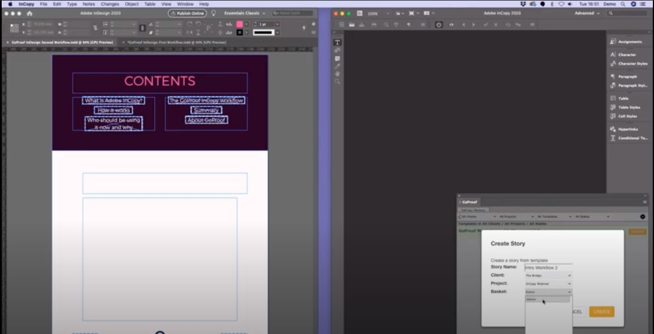Open the Paragraph Styles panel
654x334 pixels.
629,85
